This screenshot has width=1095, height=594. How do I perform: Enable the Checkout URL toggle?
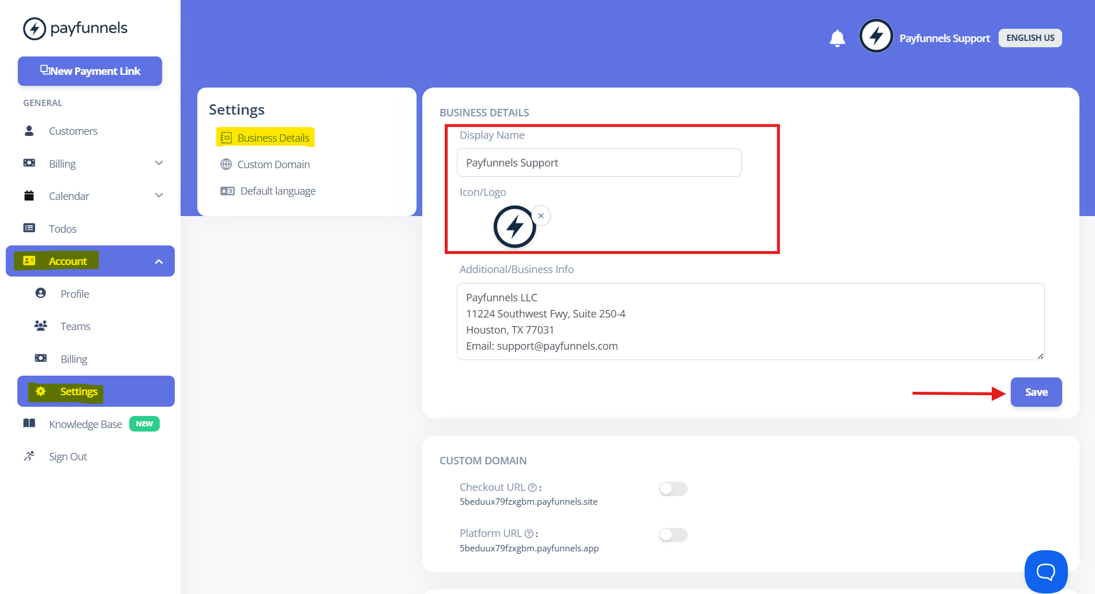click(673, 489)
